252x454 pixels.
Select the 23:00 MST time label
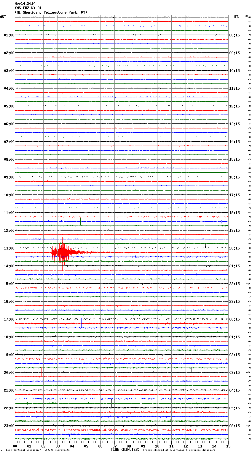tap(9, 426)
